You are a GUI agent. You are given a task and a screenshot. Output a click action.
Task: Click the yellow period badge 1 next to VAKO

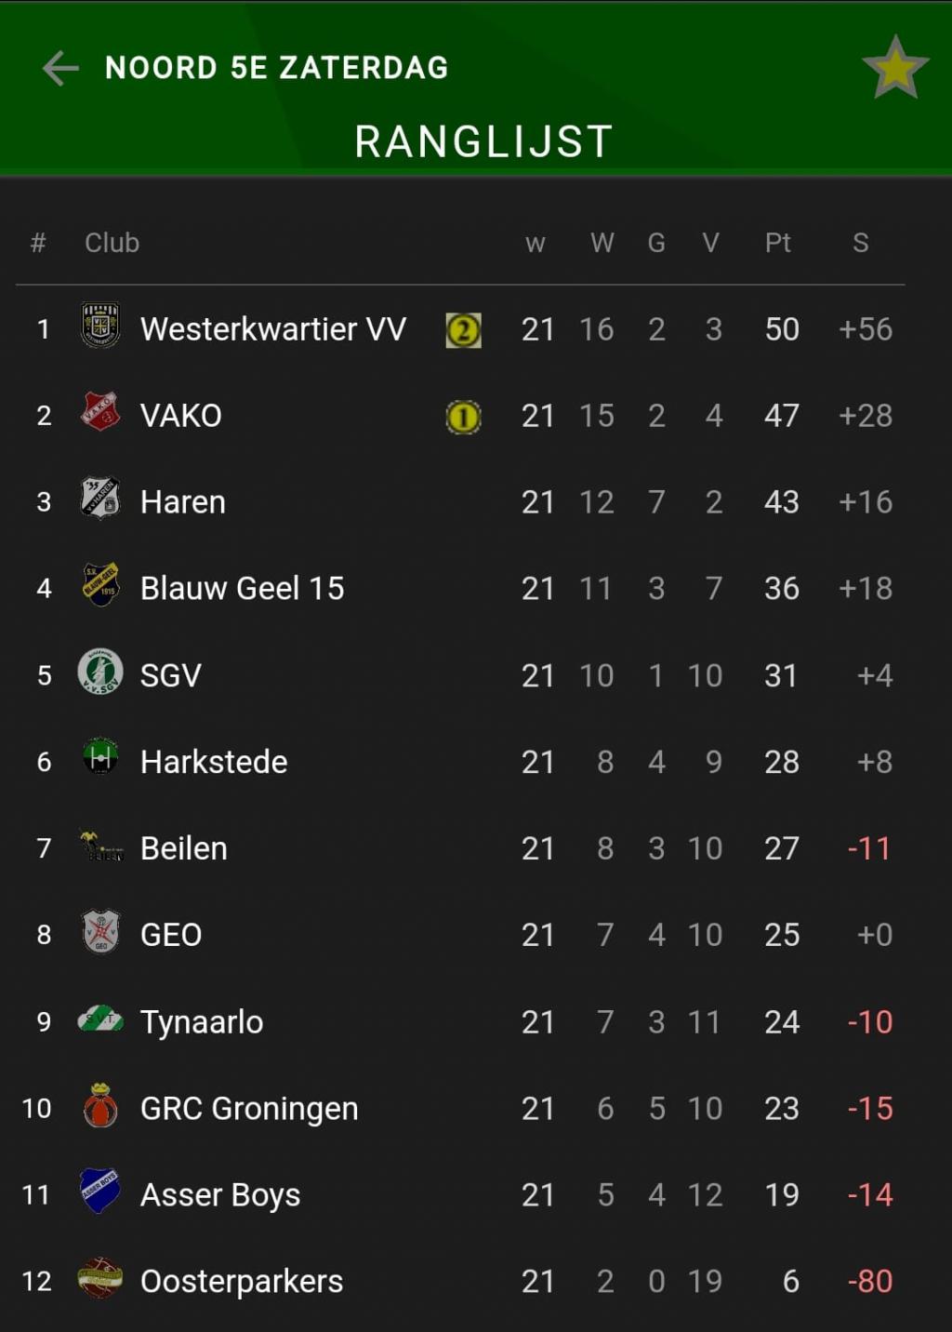[464, 417]
